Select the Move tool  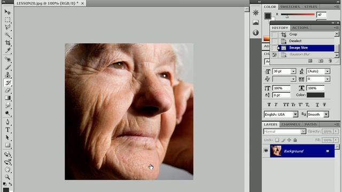coord(7,12)
